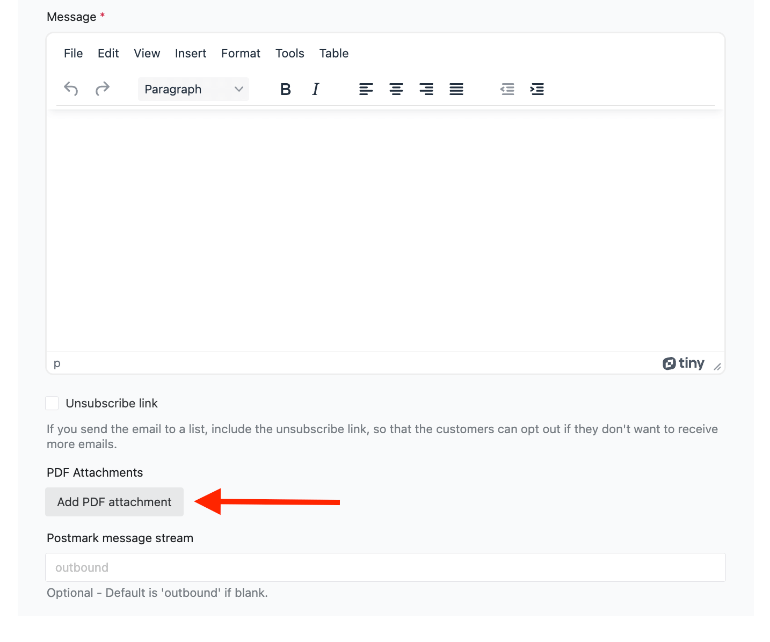Enable the Unsubscribe link checkbox
The height and width of the screenshot is (642, 770).
[52, 403]
